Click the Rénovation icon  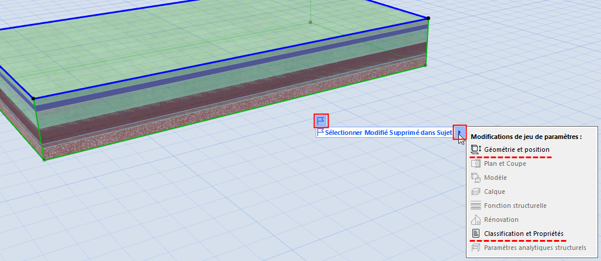click(x=476, y=220)
